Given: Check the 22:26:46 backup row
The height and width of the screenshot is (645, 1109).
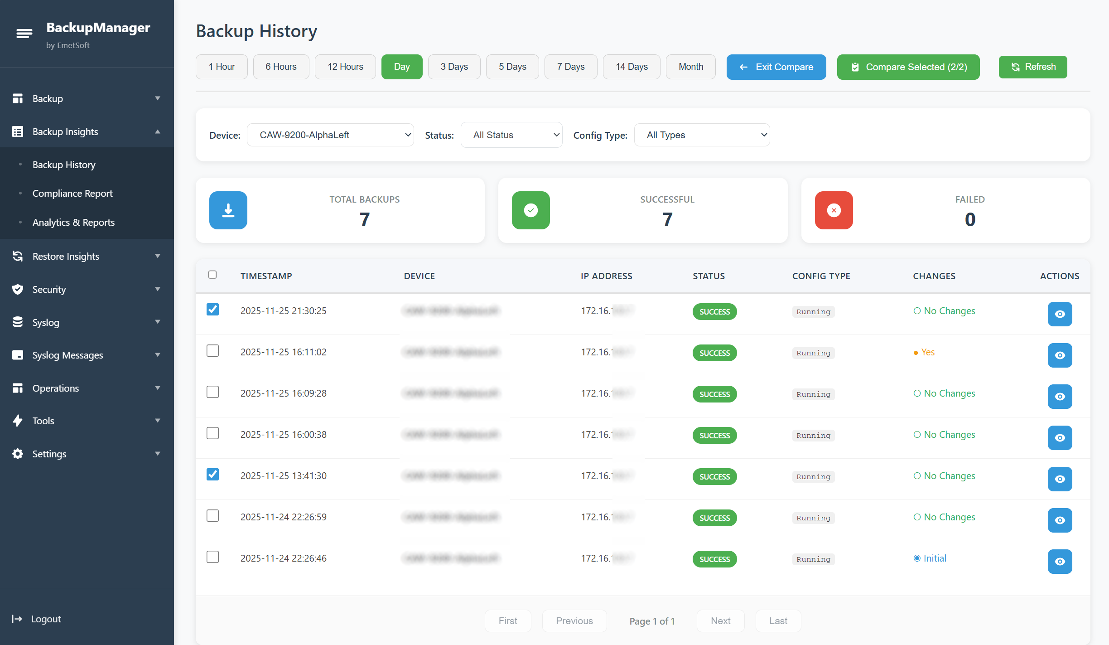Looking at the screenshot, I should [x=212, y=557].
